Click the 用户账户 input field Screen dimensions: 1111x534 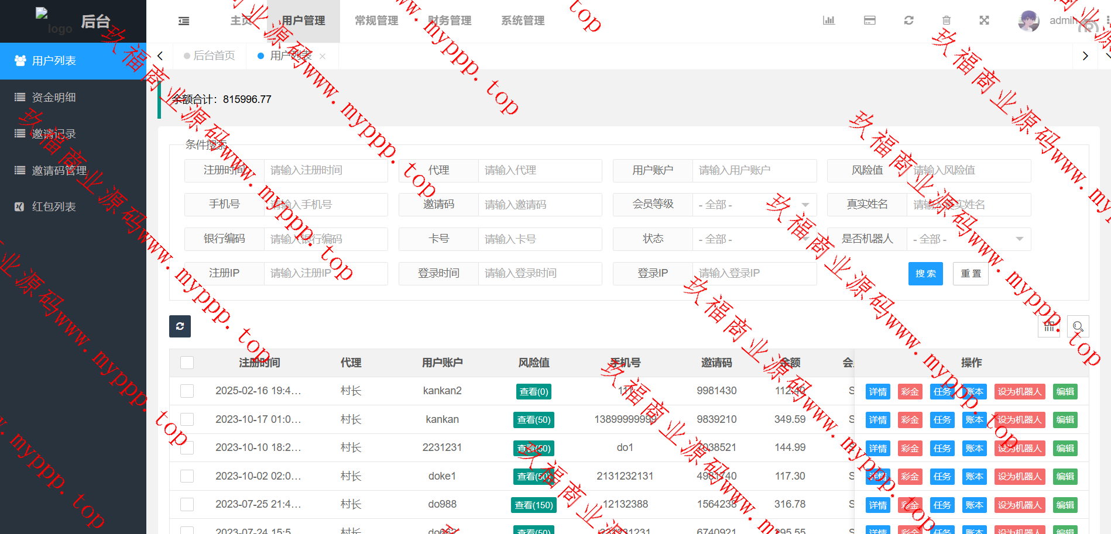click(x=754, y=170)
